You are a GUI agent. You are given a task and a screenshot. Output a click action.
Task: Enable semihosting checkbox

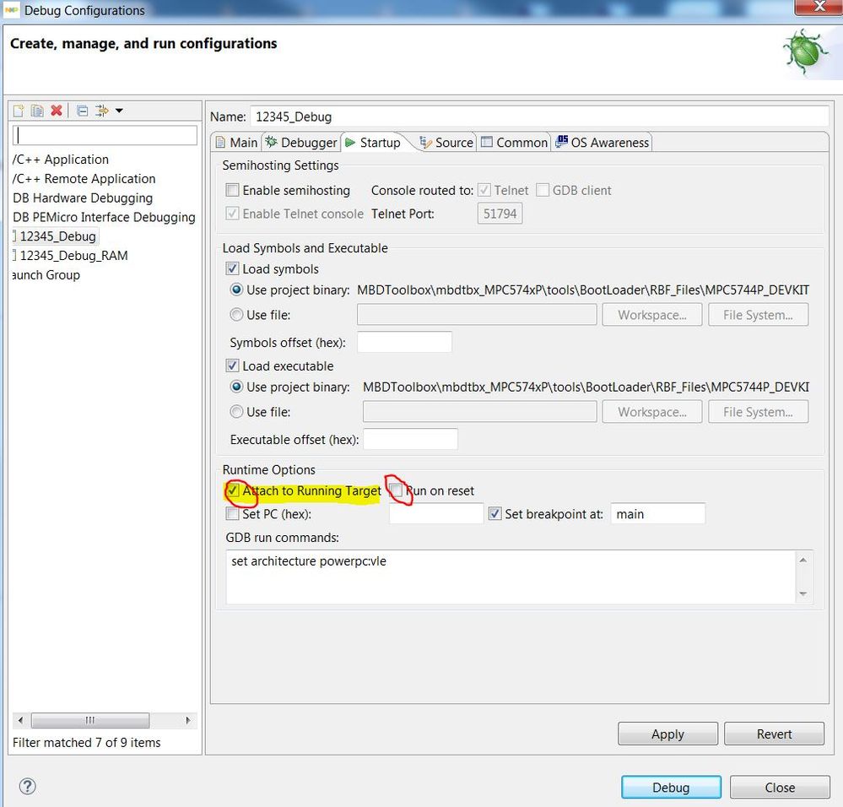click(232, 190)
